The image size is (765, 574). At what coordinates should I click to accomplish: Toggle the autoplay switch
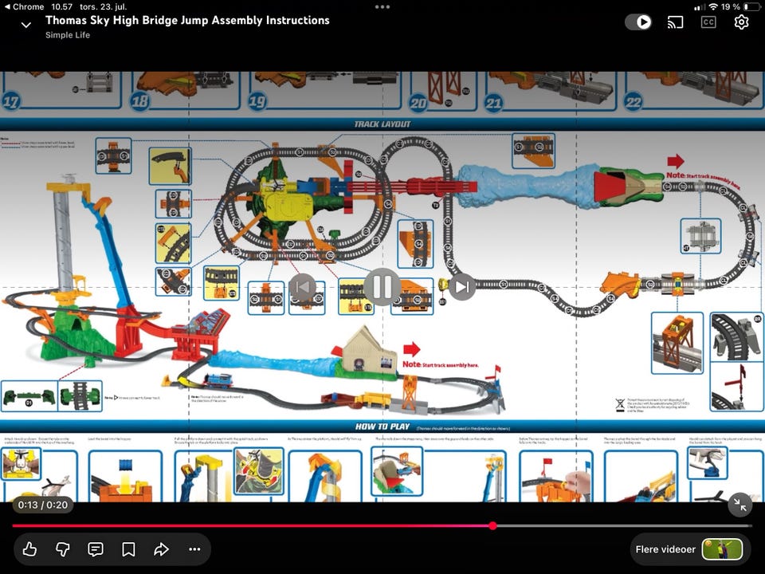(x=638, y=22)
